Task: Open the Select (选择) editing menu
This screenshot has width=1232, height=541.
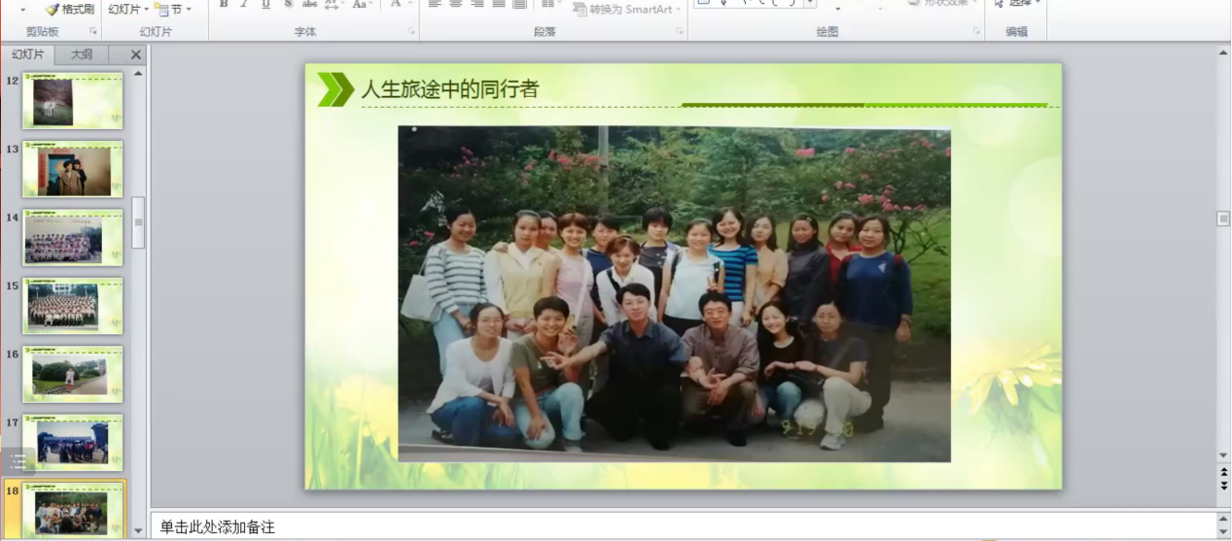Action: click(1017, 4)
